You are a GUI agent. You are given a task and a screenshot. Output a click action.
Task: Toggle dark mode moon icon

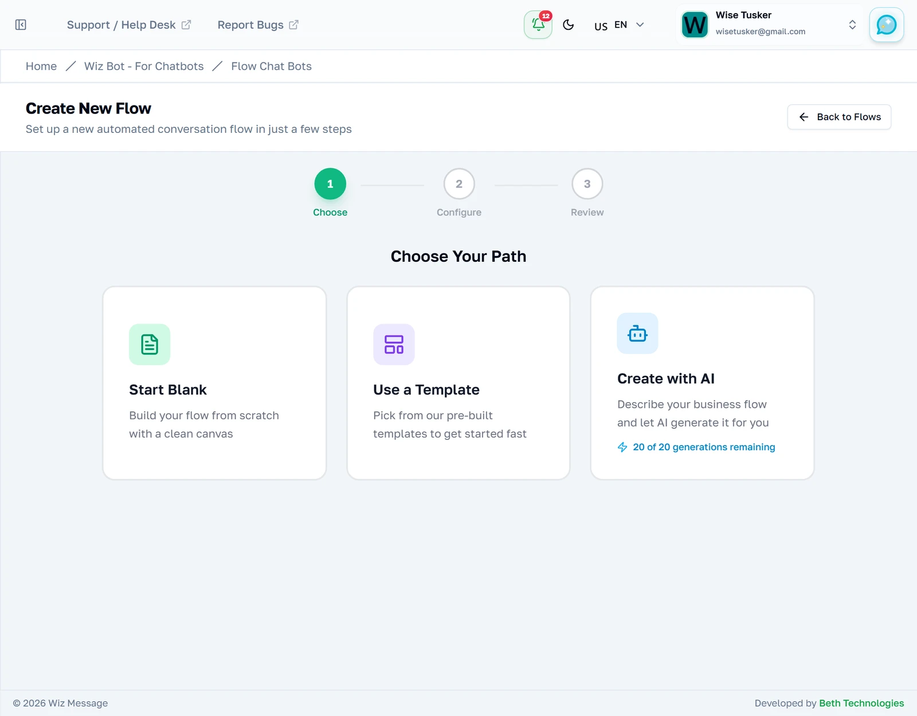[x=569, y=25]
